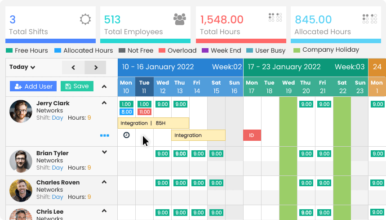The image size is (386, 220).
Task: Select the Tue 11 day column header
Action: (x=144, y=87)
